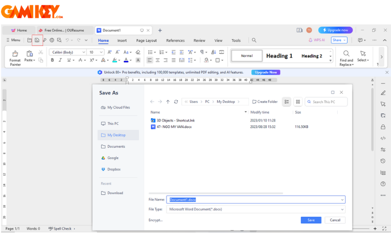Decrease font size with A- icon
391x244 pixels.
coord(118,52)
